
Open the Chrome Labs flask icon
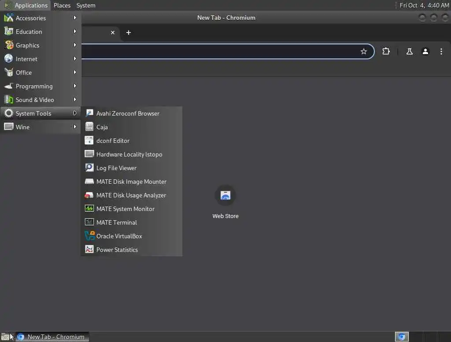[x=409, y=51]
